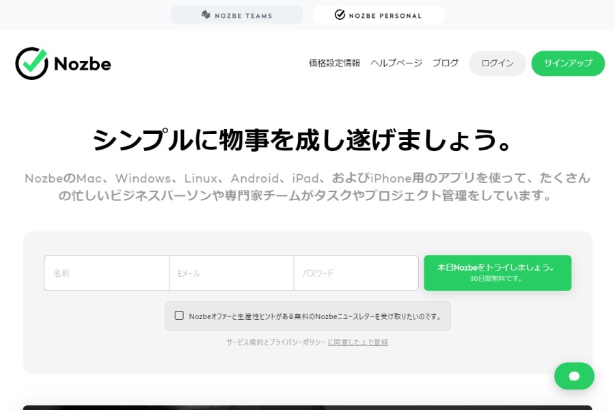Click the Eメール email input field
The height and width of the screenshot is (410, 615).
[x=231, y=273]
